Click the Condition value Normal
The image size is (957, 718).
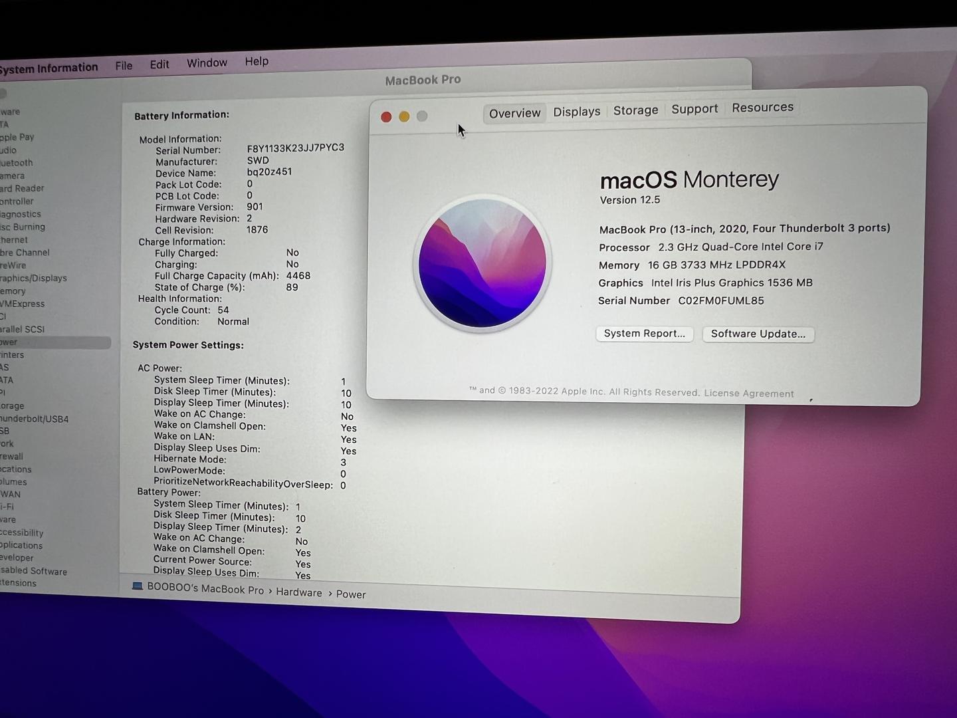(x=233, y=322)
